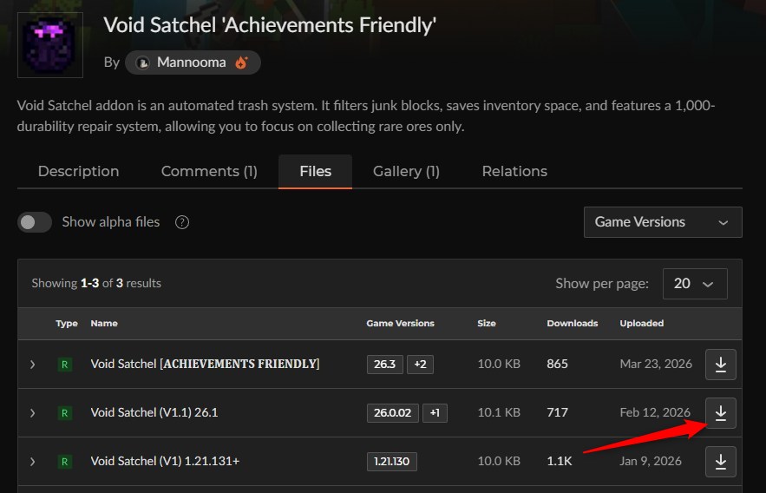Image resolution: width=766 pixels, height=493 pixels.
Task: Select the Files tab
Action: [315, 171]
